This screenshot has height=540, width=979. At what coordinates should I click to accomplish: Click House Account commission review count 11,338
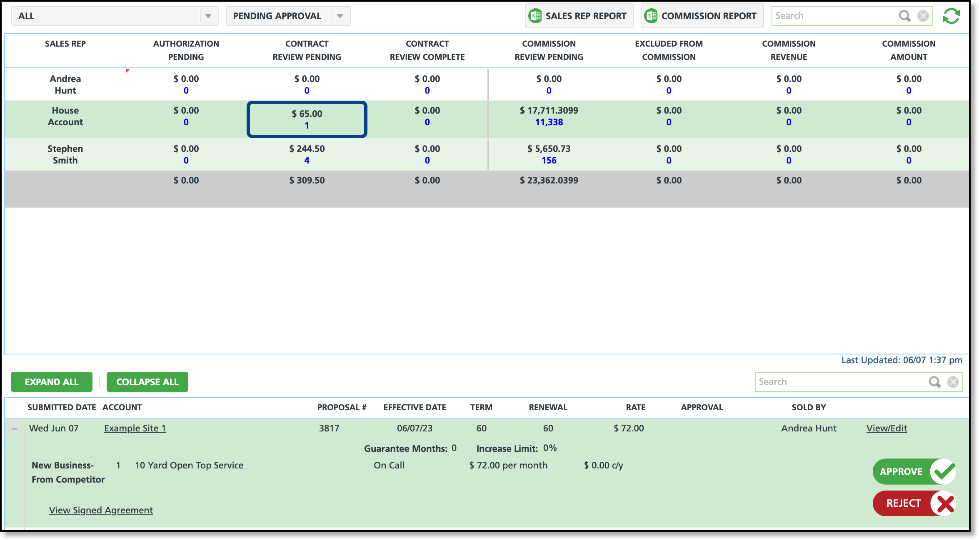[549, 122]
